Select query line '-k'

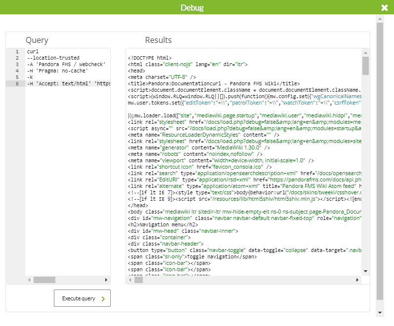(x=30, y=77)
